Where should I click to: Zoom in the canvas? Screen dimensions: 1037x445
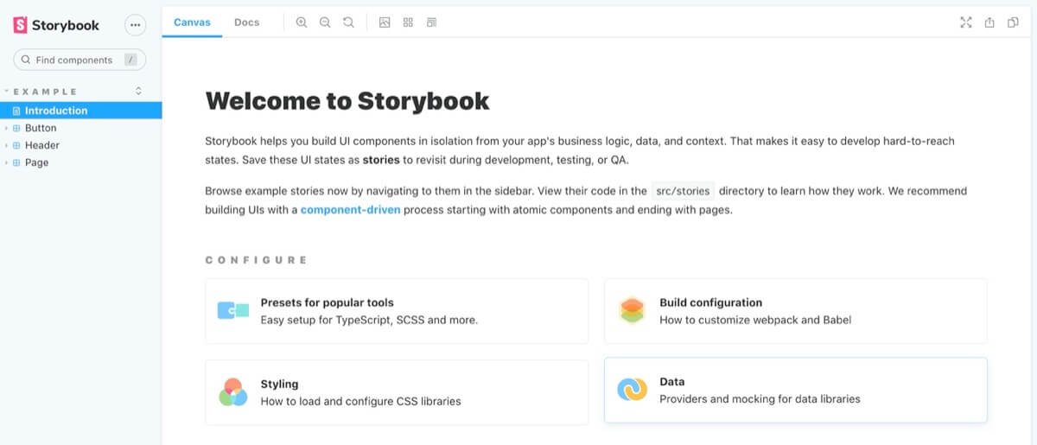pyautogui.click(x=302, y=22)
